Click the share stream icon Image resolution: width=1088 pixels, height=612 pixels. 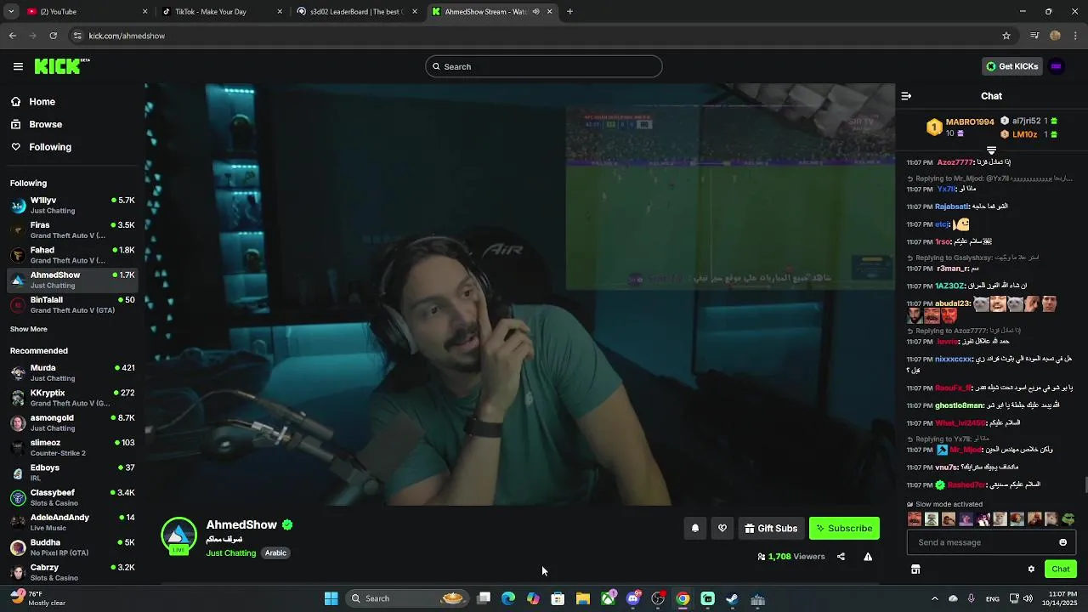pos(841,557)
